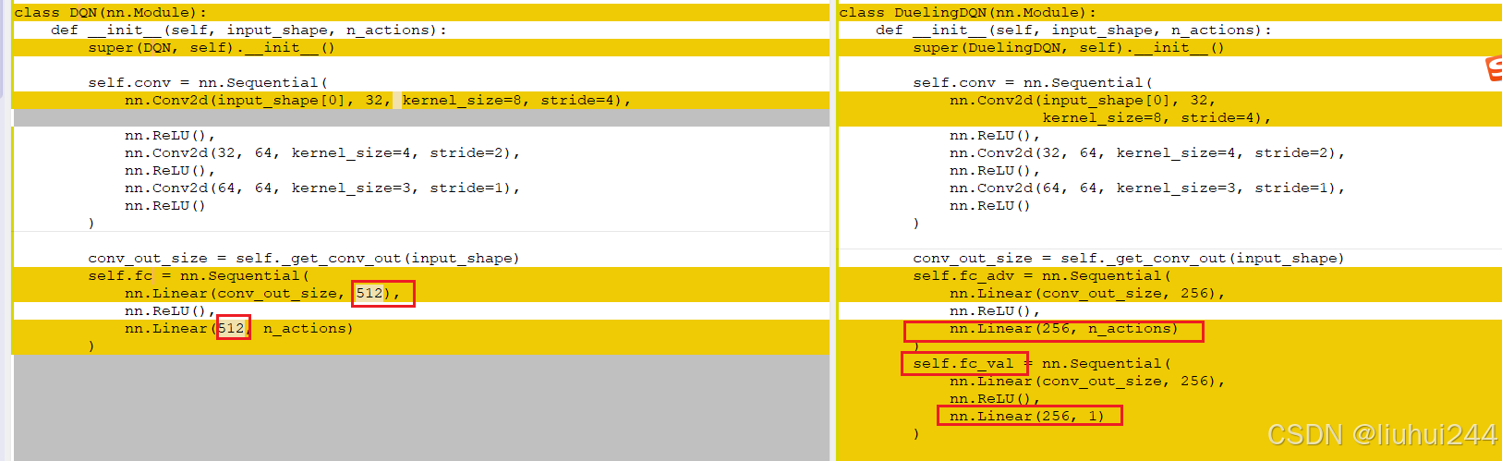The width and height of the screenshot is (1502, 461).
Task: Click the line 'class DQN(nn.Module):' in left pane
Action: tap(111, 13)
